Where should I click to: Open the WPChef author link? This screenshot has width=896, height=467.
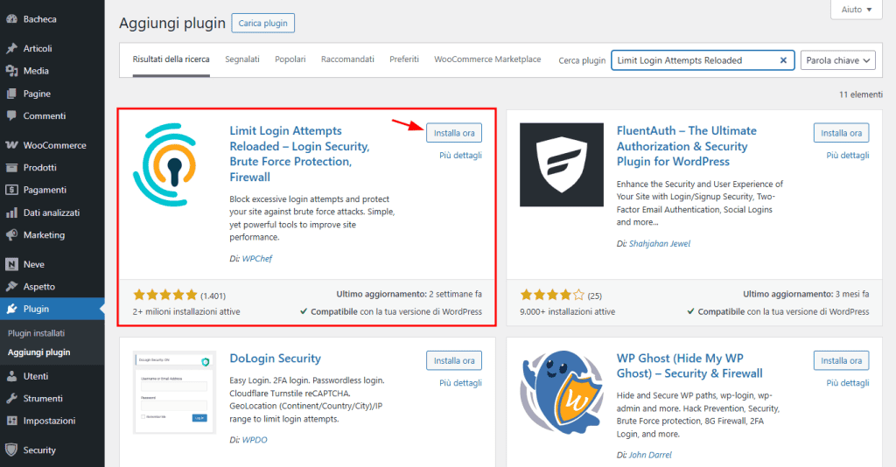[257, 259]
